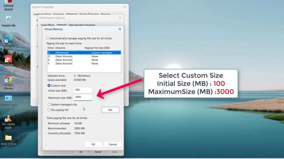Image resolution: width=284 pixels, height=159 pixels.
Task: Select drive D: [New Volume] row
Action: click(x=84, y=56)
